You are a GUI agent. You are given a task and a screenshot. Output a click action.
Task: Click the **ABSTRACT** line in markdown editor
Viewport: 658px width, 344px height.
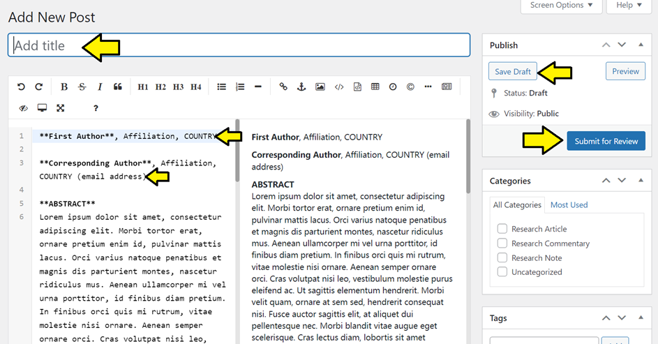point(67,204)
